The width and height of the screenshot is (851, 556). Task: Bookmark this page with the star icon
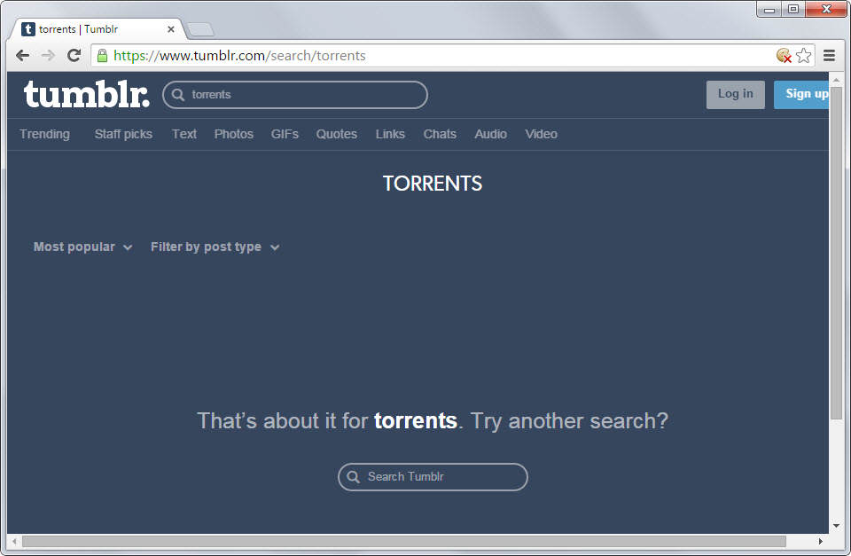(x=804, y=55)
